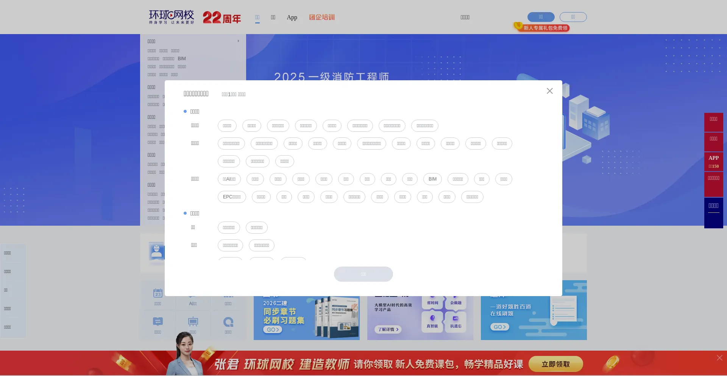This screenshot has width=727, height=376.
Task: Close the exam selection popup dialog
Action: (549, 91)
